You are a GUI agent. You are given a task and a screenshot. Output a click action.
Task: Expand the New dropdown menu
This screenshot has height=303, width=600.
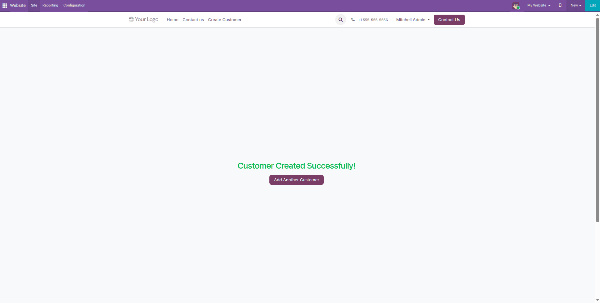[576, 5]
